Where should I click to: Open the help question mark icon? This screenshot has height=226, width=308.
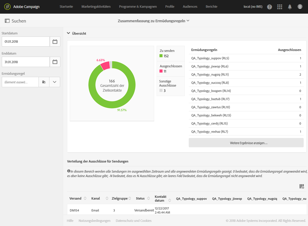pos(269,7)
